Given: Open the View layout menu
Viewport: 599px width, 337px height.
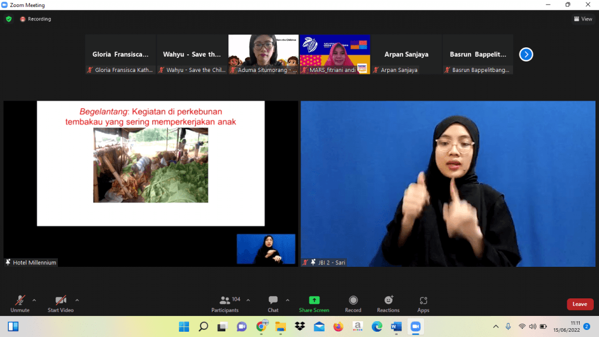Looking at the screenshot, I should point(583,19).
